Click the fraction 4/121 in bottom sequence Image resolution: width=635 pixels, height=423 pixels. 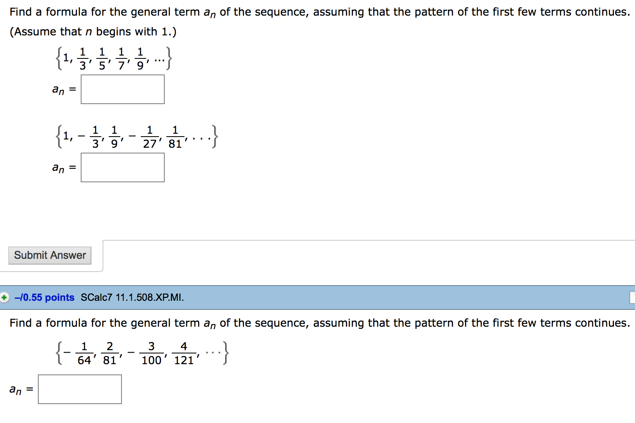[x=184, y=353]
